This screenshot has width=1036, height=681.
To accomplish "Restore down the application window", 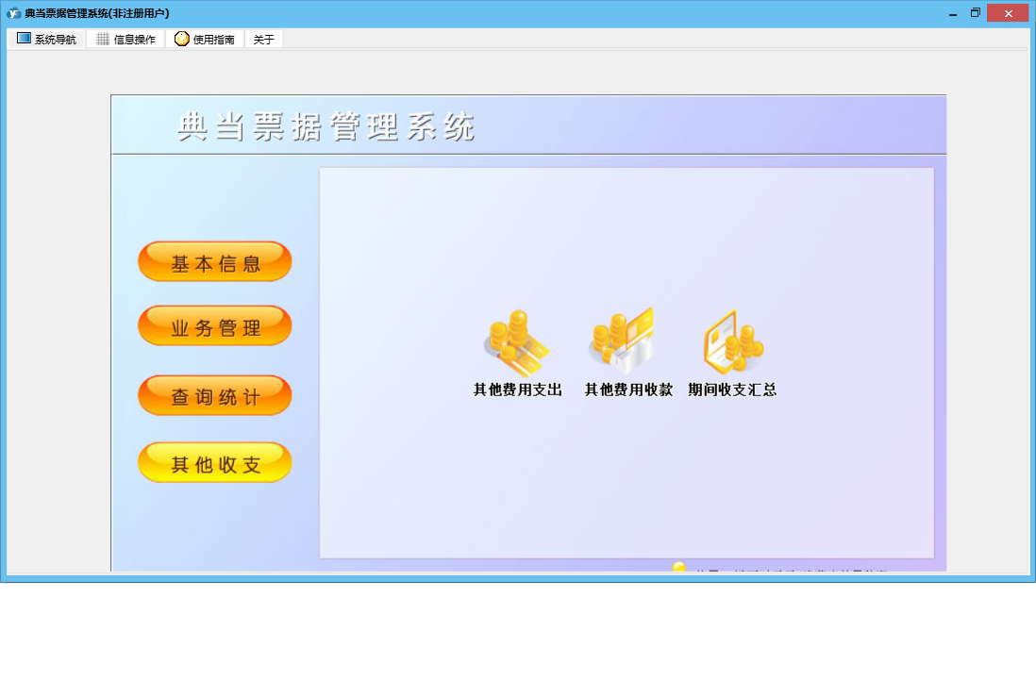I will click(976, 13).
